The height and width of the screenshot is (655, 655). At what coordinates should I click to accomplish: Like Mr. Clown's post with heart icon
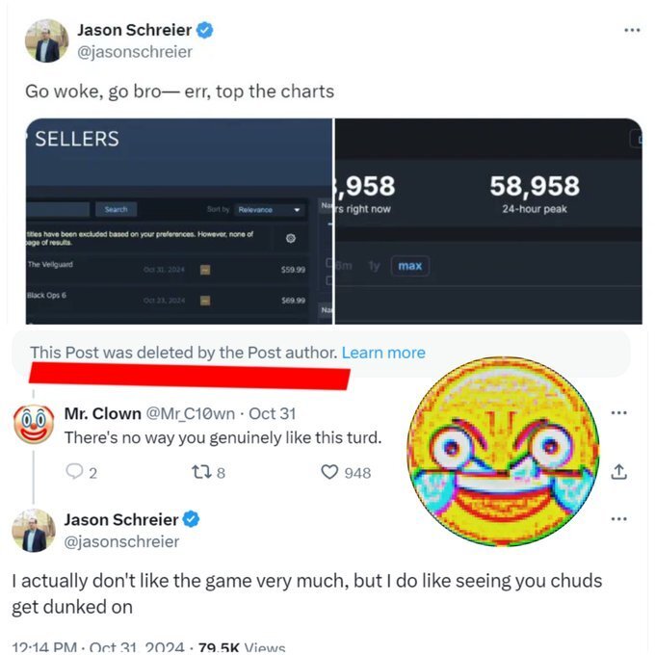[x=329, y=472]
